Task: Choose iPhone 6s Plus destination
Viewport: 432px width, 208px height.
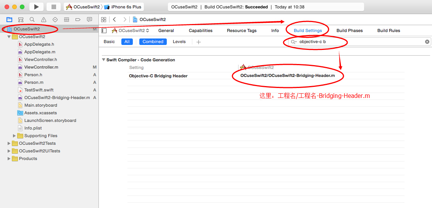Action: pyautogui.click(x=123, y=7)
